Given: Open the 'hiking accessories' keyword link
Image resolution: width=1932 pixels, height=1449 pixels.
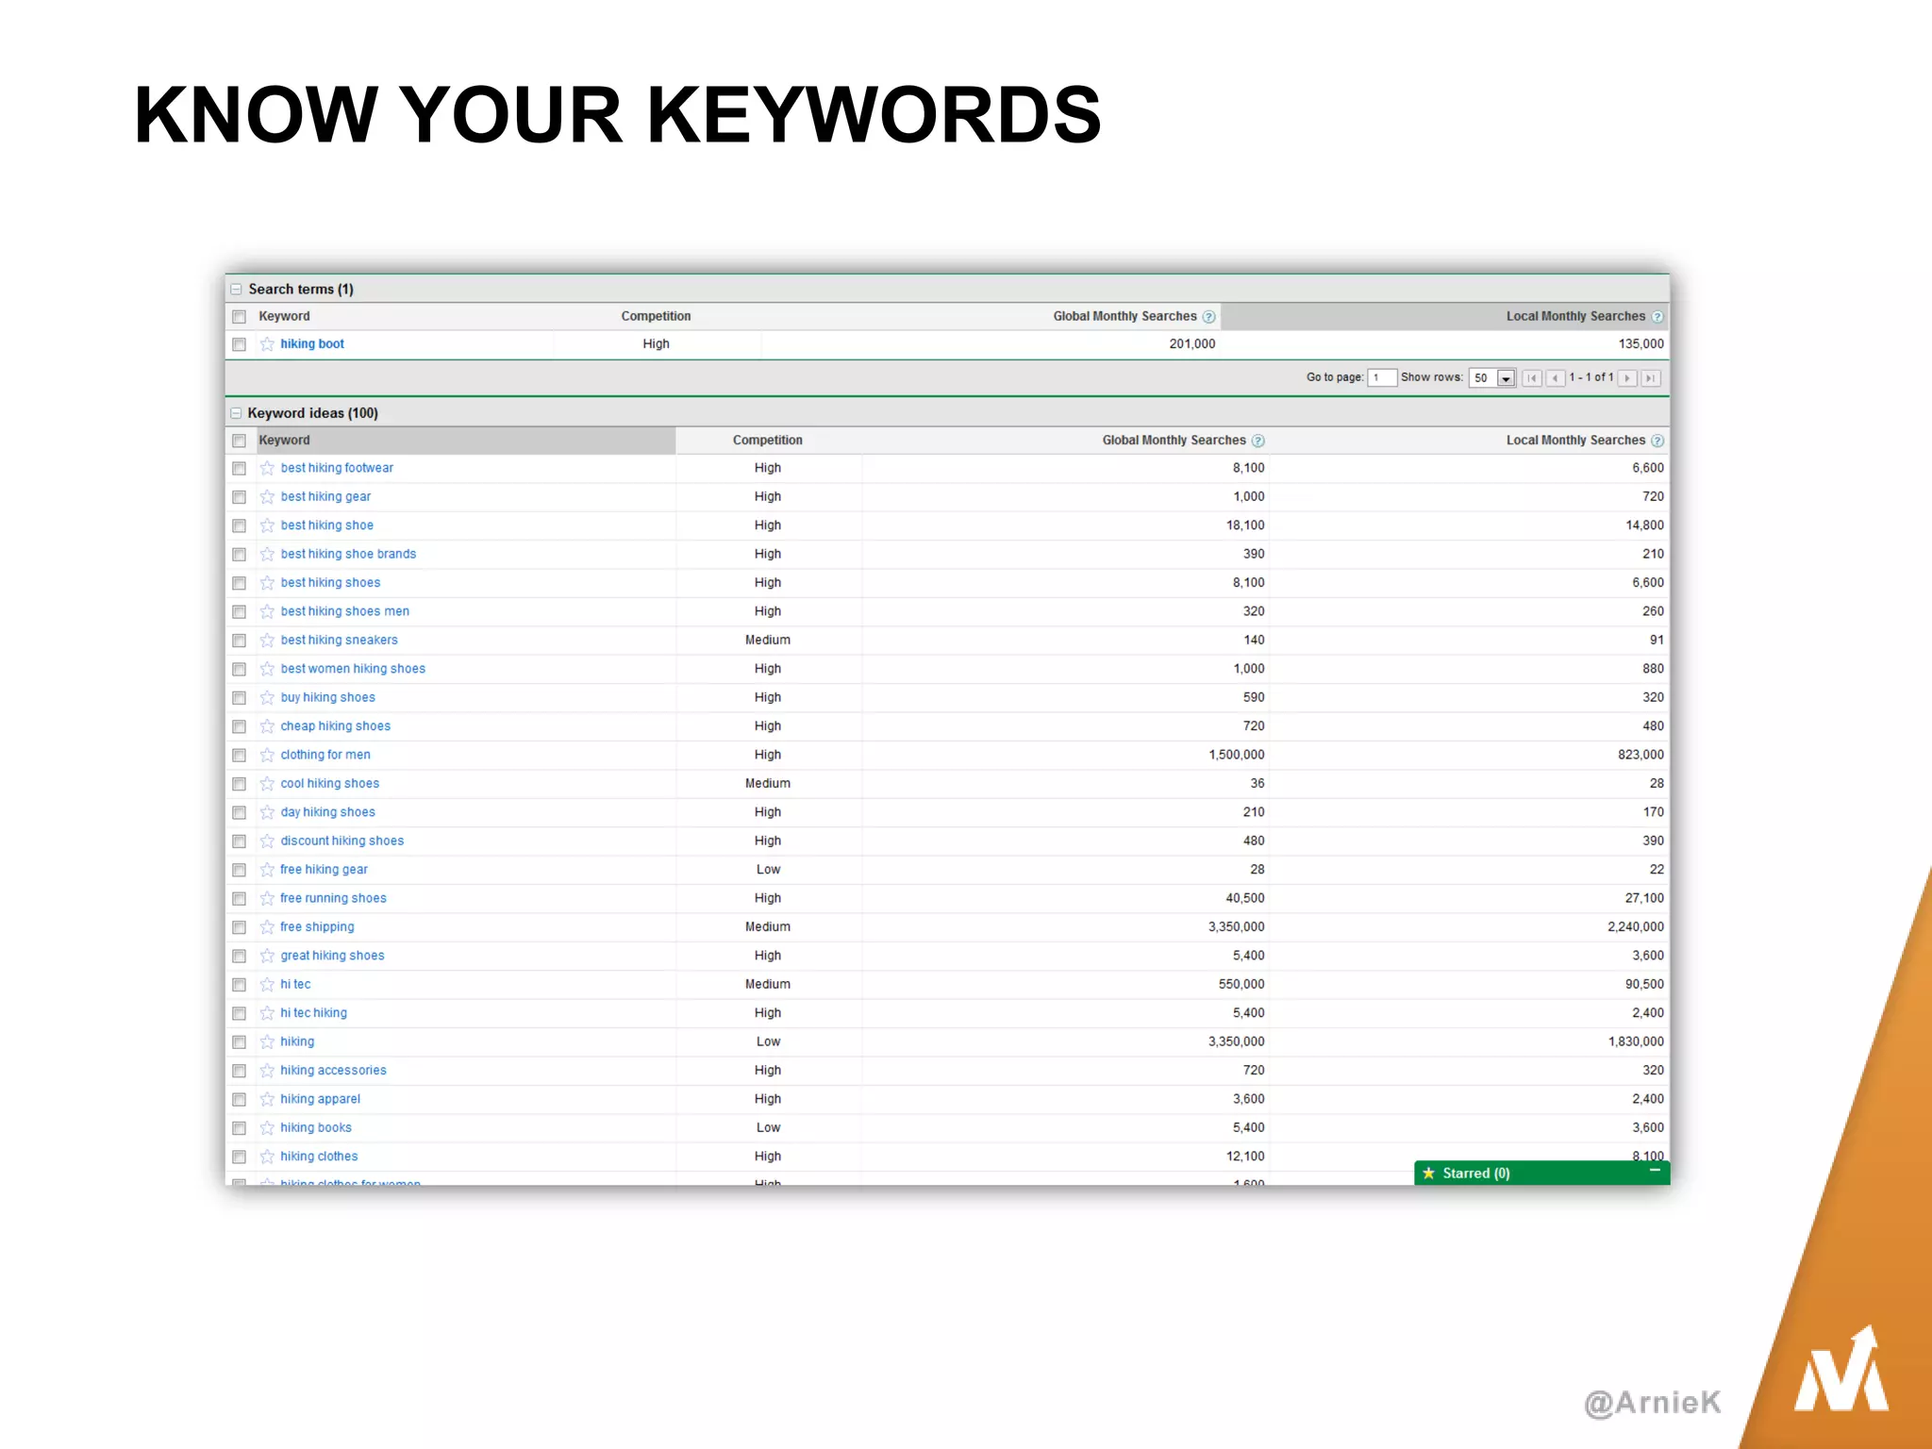Looking at the screenshot, I should coord(333,1071).
